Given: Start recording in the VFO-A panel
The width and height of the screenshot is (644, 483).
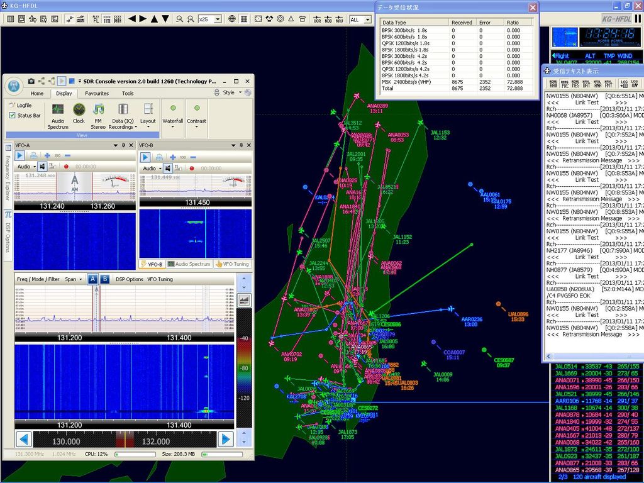Looking at the screenshot, I should tap(67, 166).
